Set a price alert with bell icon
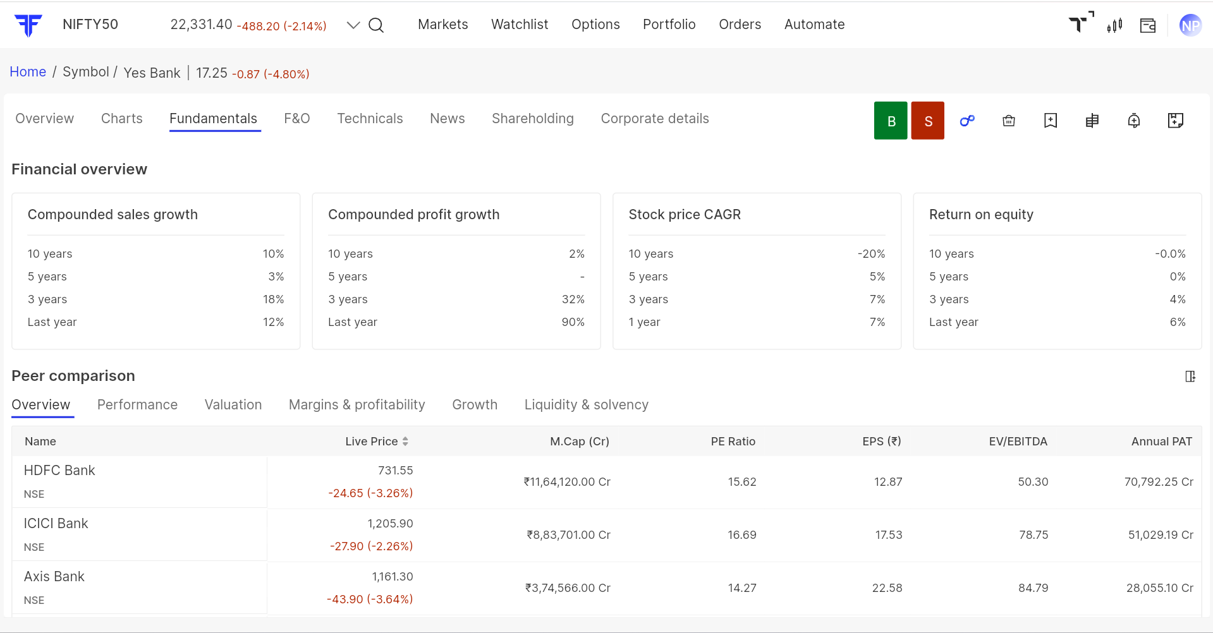 [x=1133, y=121]
